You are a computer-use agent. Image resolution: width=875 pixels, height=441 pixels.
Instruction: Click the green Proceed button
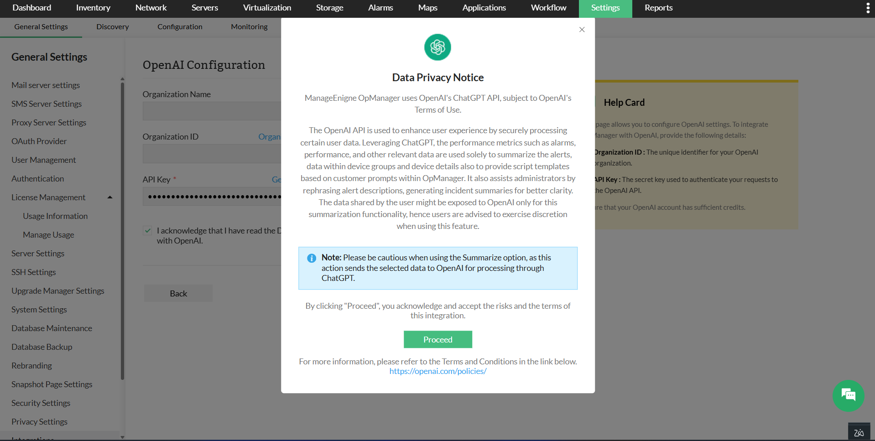437,339
